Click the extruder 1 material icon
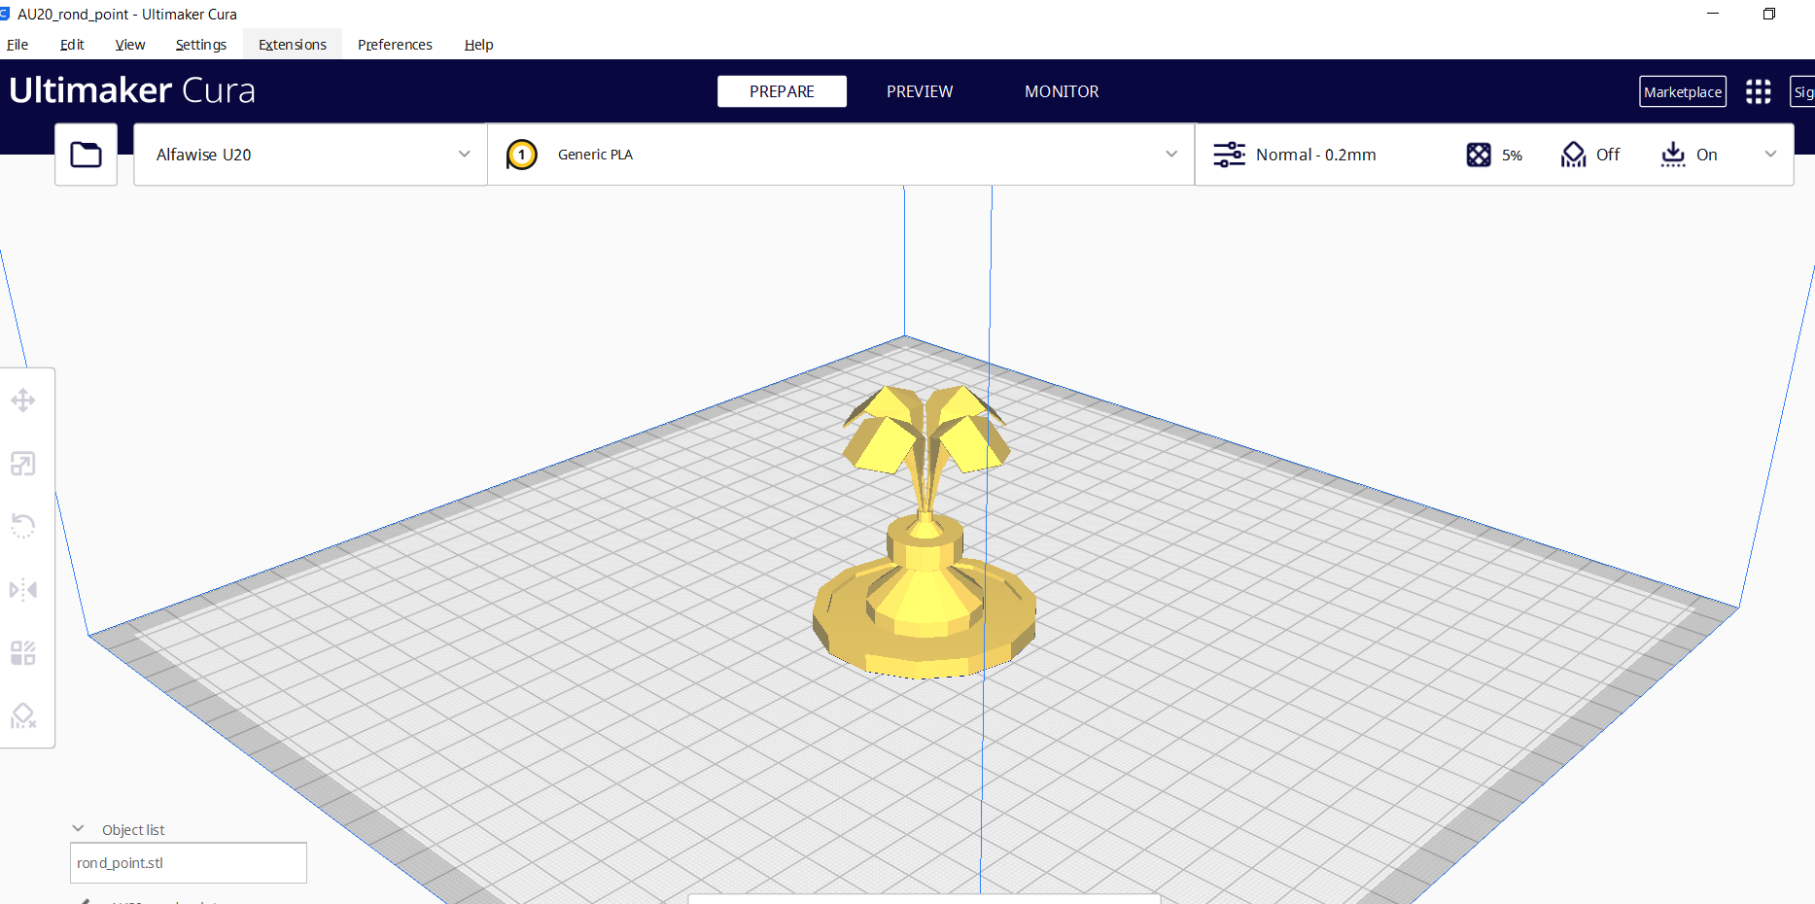 (522, 155)
